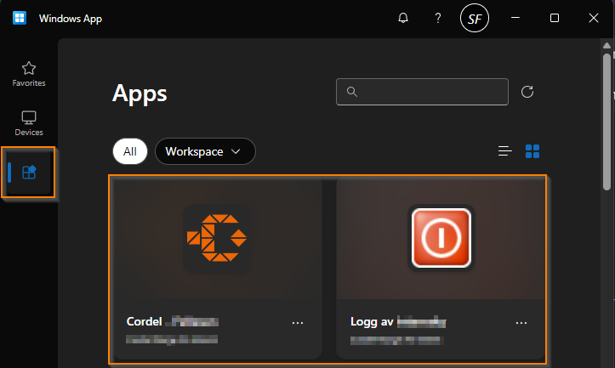Click the Apps search field
Screen dimensions: 615x368
click(x=422, y=92)
